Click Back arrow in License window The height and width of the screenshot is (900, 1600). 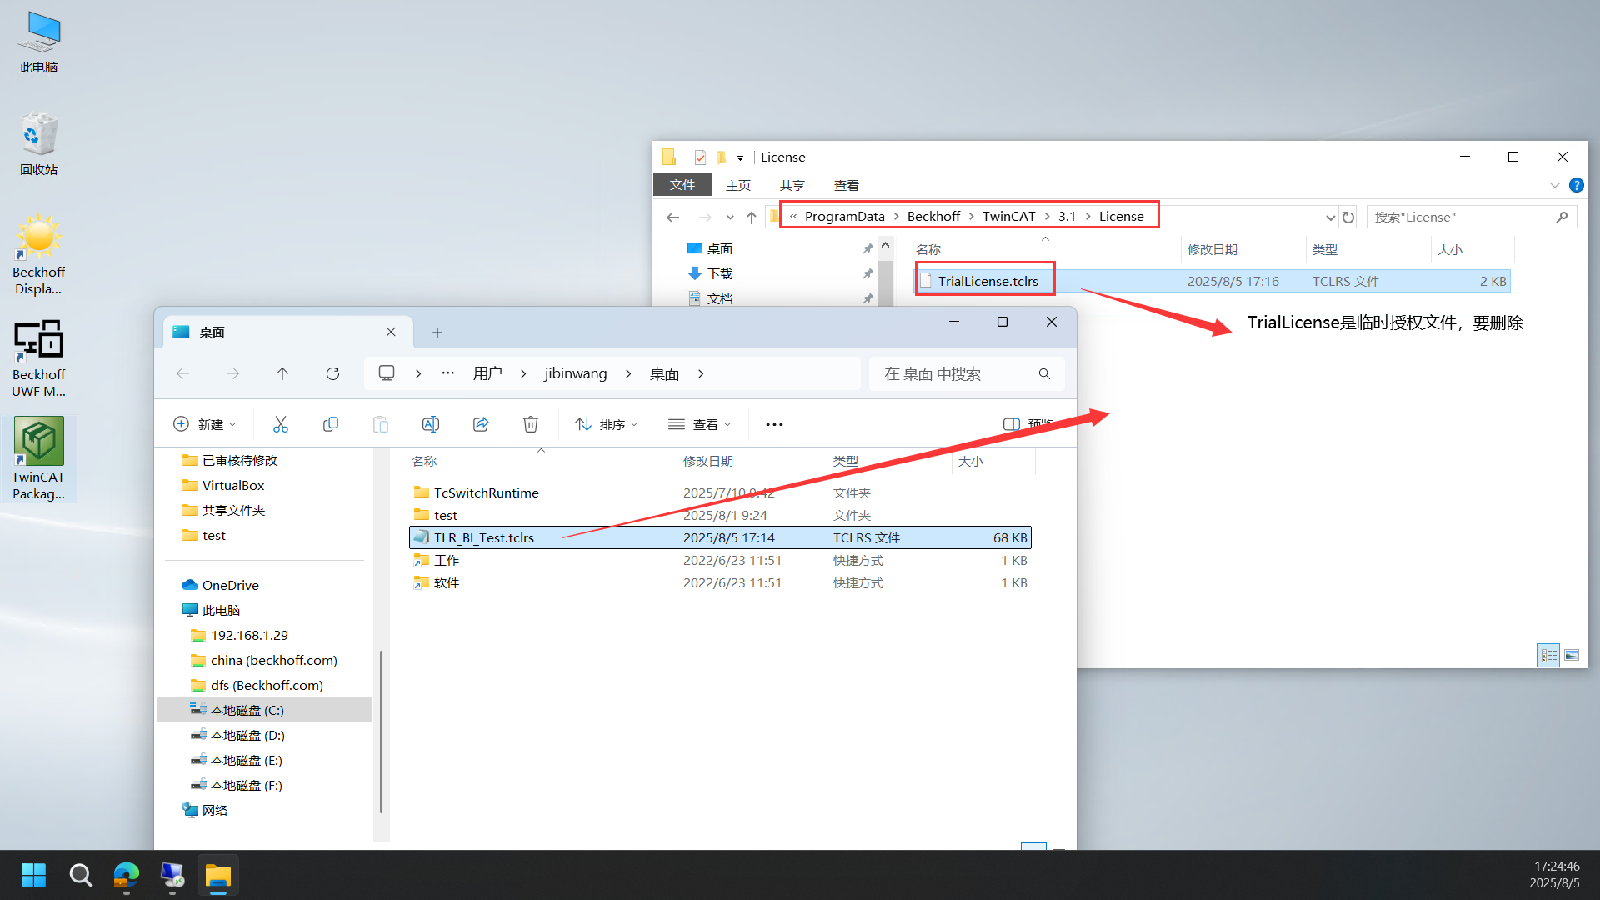click(673, 217)
